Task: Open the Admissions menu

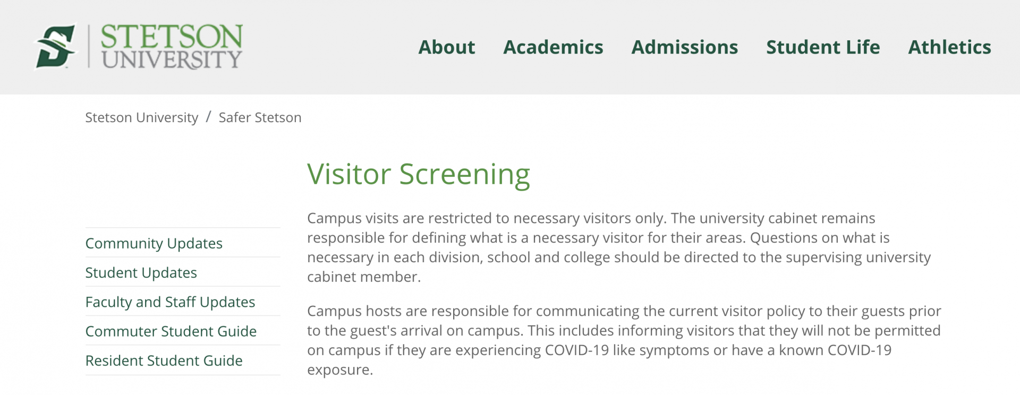Action: pos(684,47)
